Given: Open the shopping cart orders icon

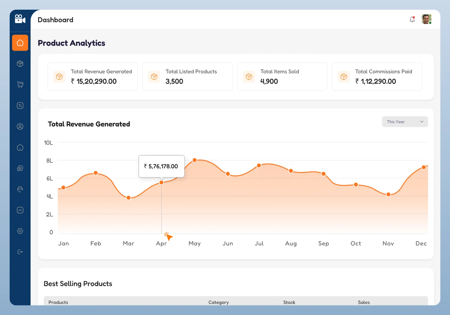Looking at the screenshot, I should (x=20, y=85).
